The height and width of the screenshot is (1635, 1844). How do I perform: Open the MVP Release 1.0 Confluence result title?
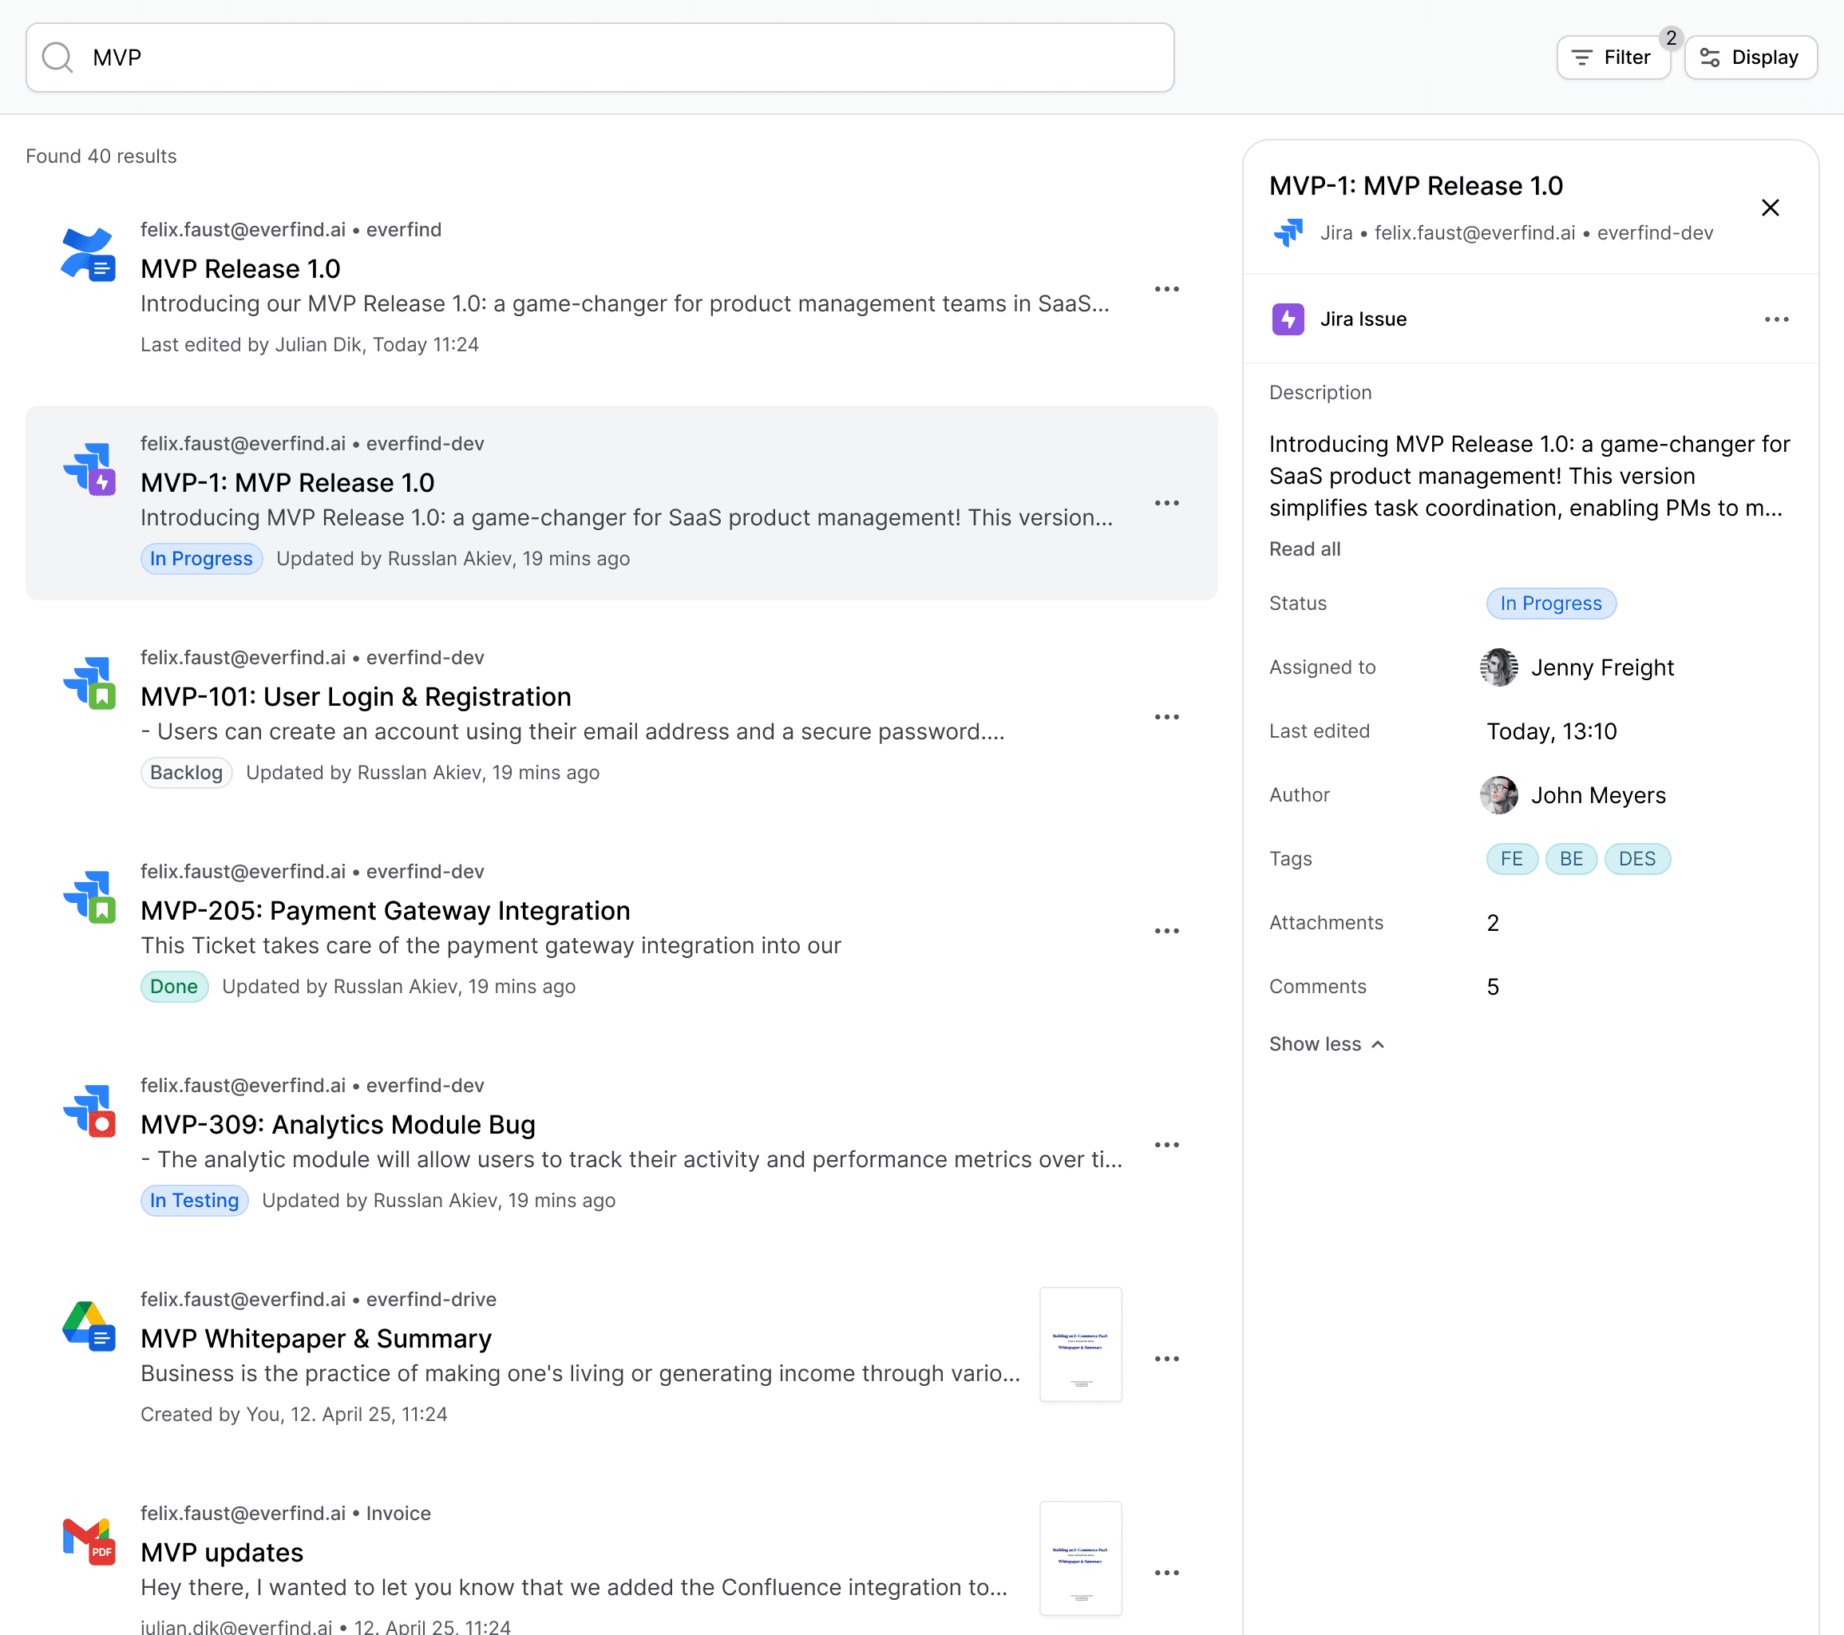point(240,269)
